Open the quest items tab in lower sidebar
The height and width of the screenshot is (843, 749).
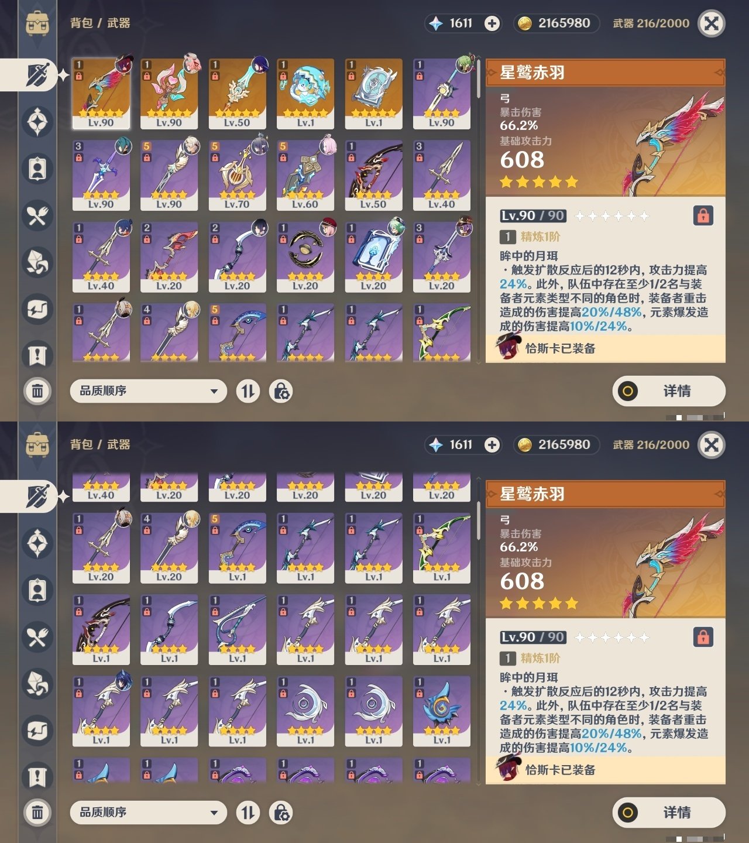37,777
